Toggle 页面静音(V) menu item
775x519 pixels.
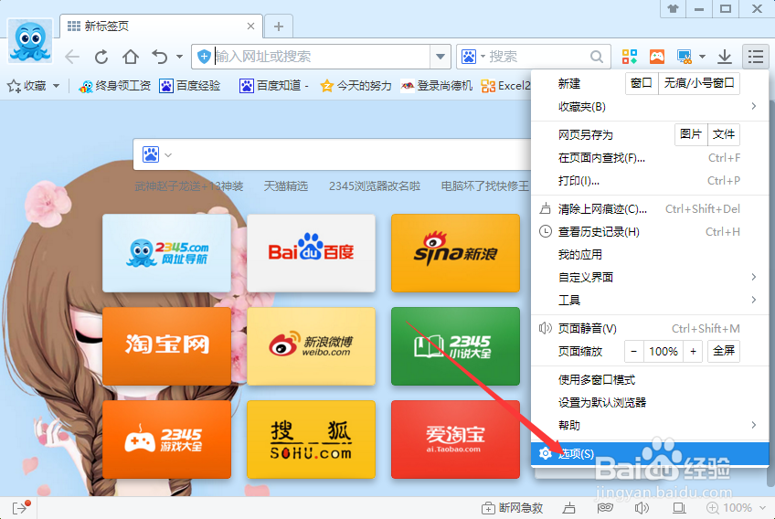pos(650,329)
